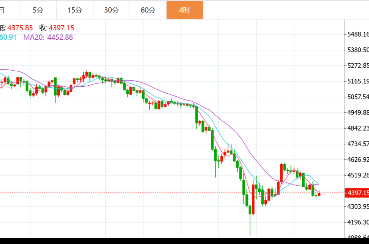
Task: Click the 4734.57 price axis label
Action: point(357,144)
